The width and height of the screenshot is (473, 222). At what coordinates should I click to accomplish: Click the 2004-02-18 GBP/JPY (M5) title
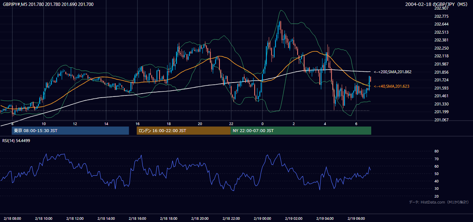pyautogui.click(x=437, y=4)
